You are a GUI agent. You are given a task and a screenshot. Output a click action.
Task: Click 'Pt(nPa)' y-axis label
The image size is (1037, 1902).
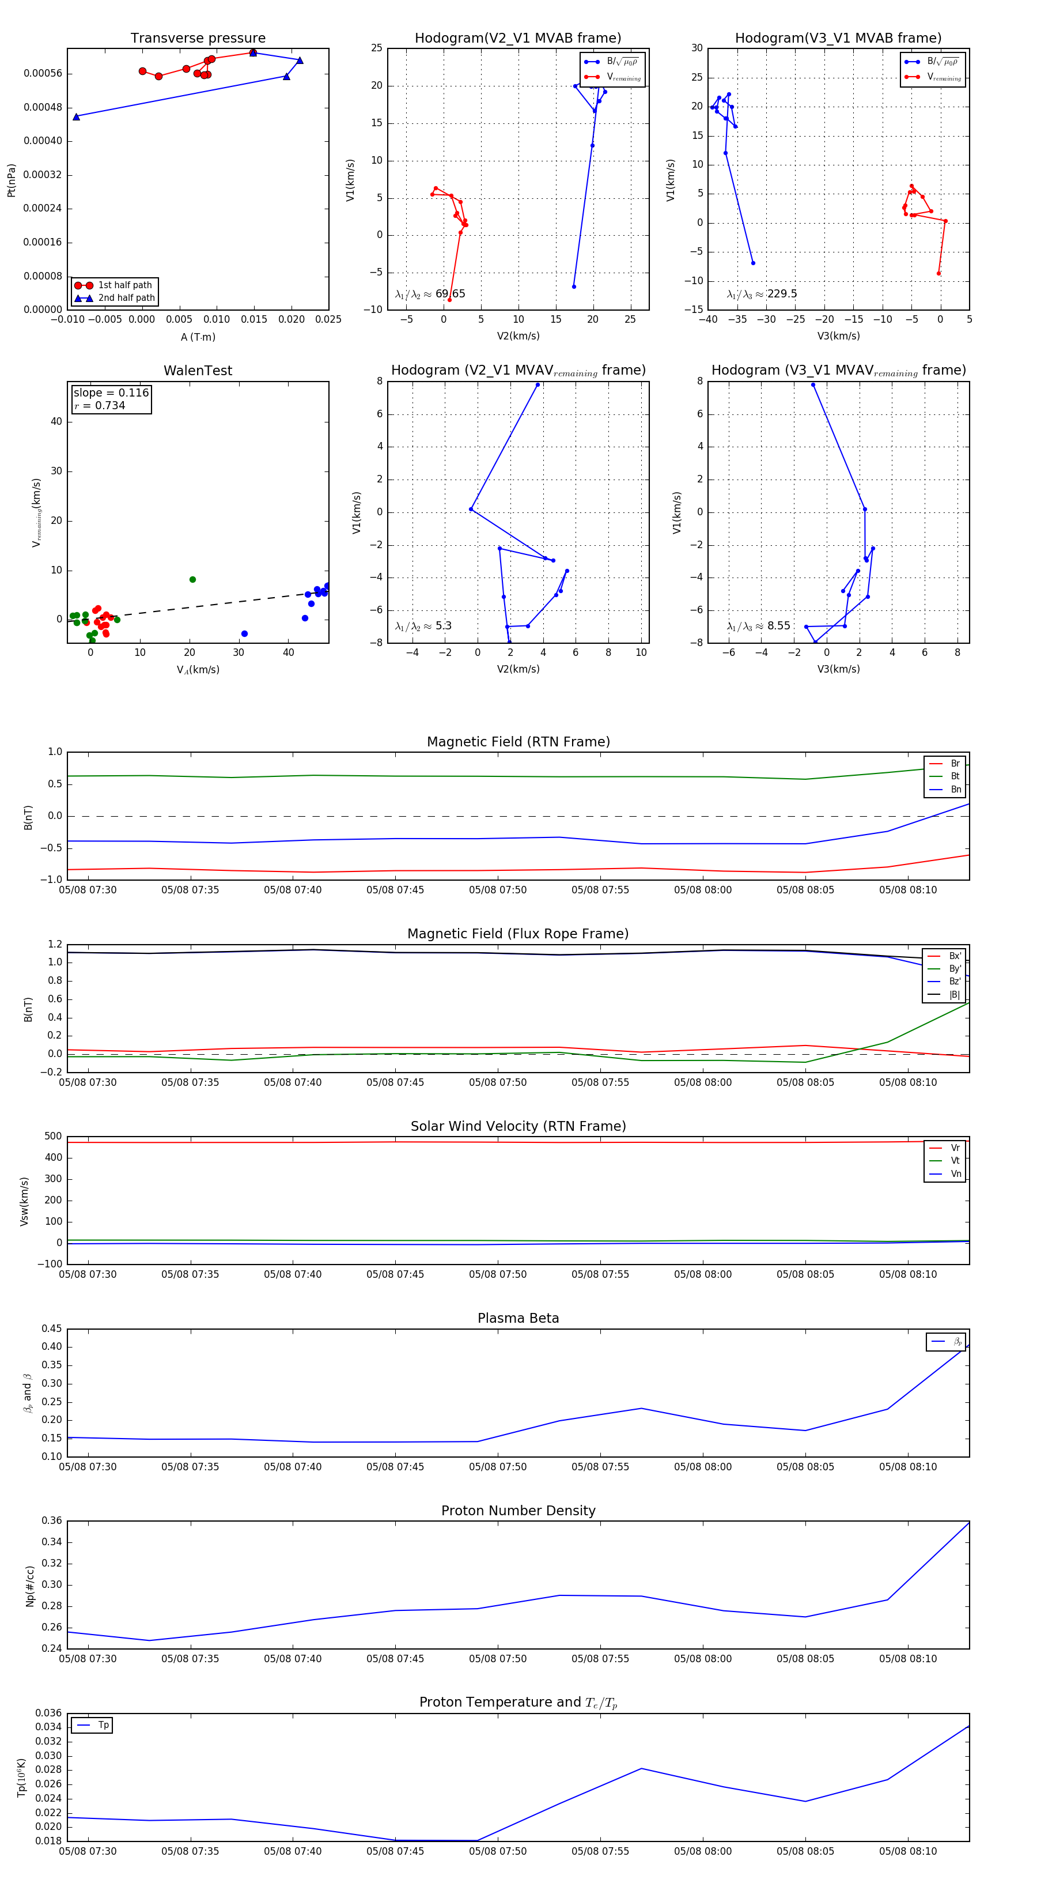11,180
